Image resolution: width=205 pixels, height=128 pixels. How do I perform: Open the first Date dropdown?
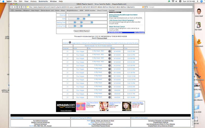coord(74,19)
